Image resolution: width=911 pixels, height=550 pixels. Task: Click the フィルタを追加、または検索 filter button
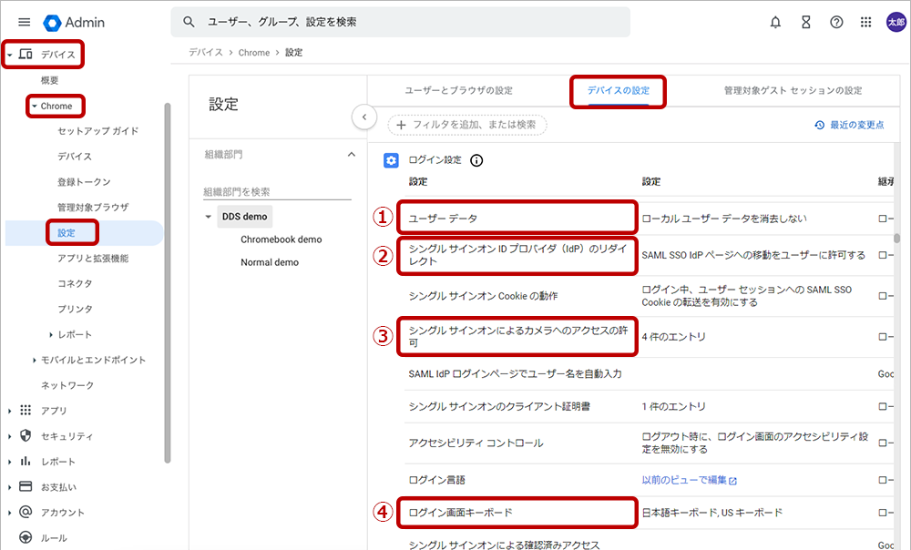click(x=467, y=125)
